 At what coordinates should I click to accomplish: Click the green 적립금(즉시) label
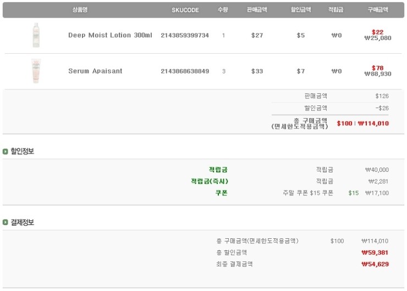pos(209,181)
